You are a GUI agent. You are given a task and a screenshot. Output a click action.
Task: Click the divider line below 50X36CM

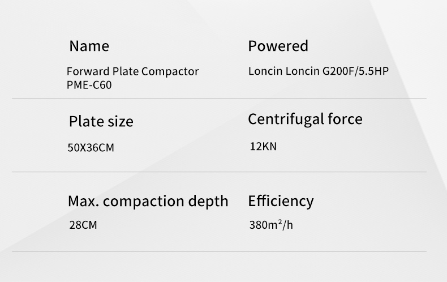(218, 172)
